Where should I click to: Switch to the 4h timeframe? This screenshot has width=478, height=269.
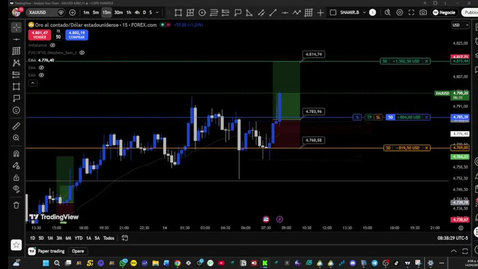coord(137,12)
